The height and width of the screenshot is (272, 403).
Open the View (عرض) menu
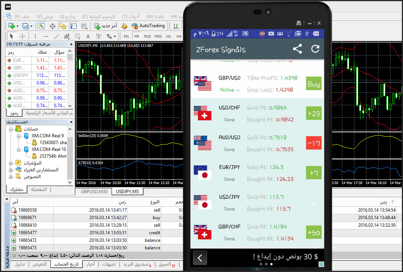point(45,17)
